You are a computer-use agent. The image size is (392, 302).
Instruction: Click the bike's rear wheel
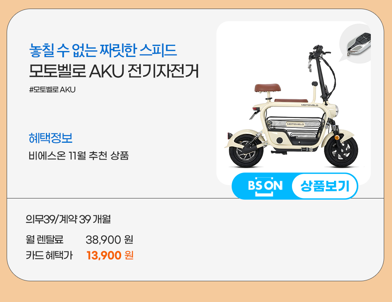[246, 151]
